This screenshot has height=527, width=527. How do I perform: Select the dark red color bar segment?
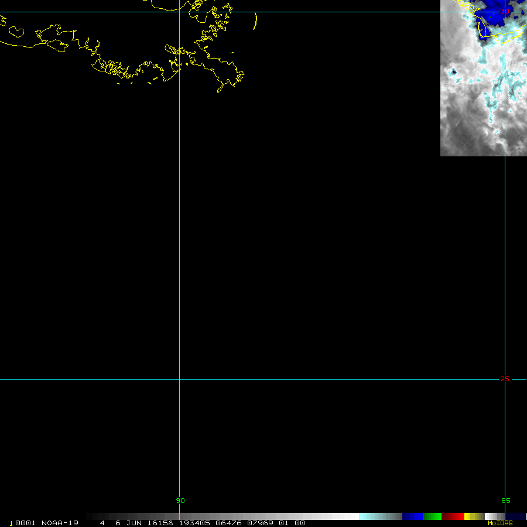pyautogui.click(x=453, y=516)
